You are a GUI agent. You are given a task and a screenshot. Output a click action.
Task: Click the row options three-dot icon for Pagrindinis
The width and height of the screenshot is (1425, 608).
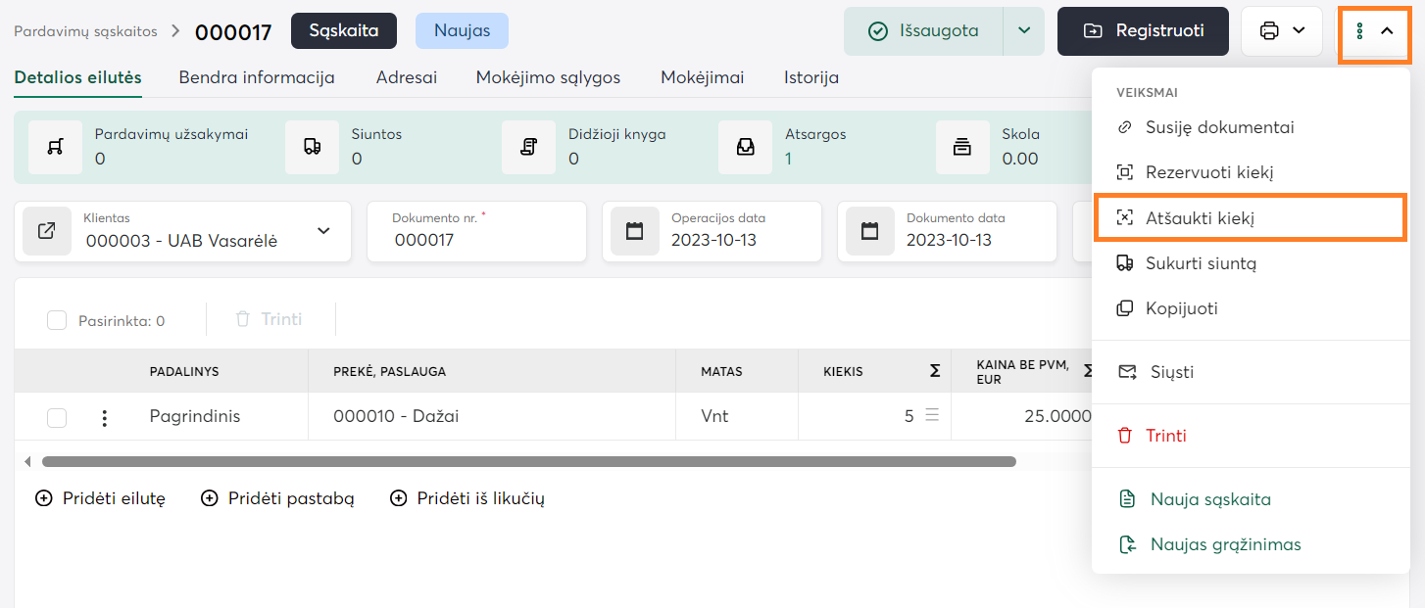[105, 418]
